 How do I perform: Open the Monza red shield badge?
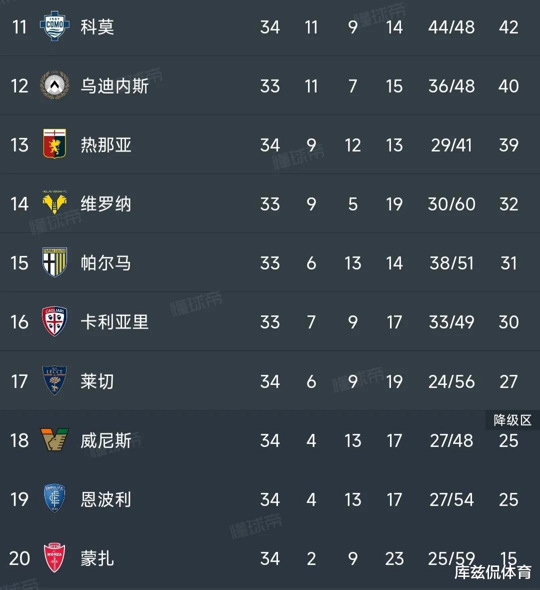coord(54,557)
